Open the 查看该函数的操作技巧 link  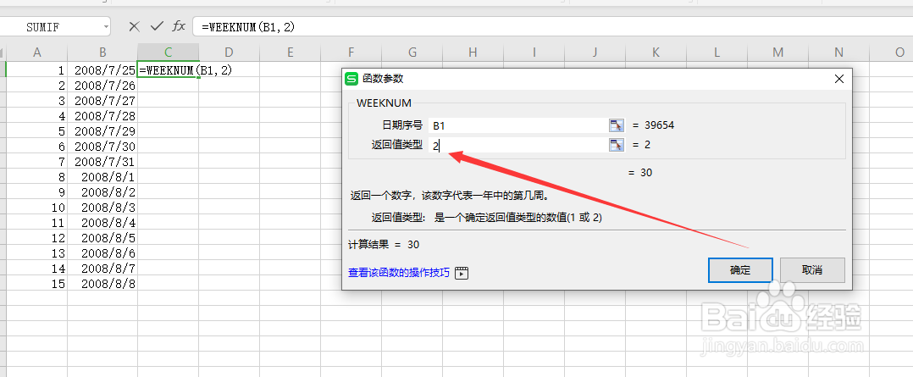(x=399, y=273)
